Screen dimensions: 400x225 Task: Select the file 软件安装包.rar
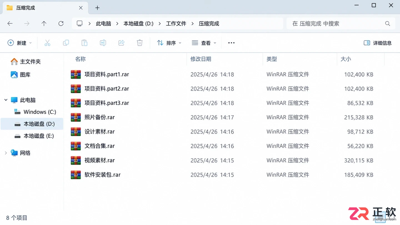click(x=102, y=175)
